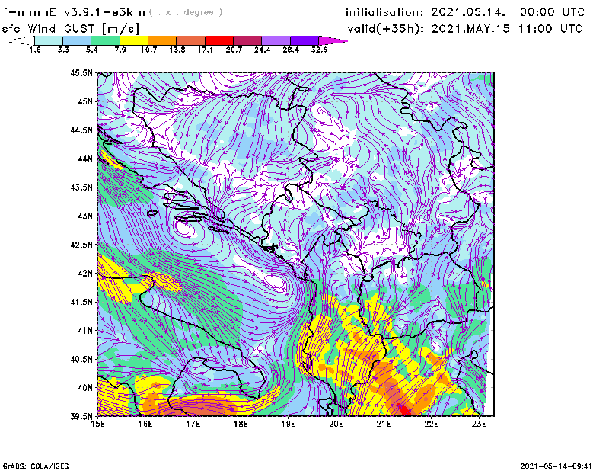609x471 pixels.
Task: Click the "sfc Wind GUST [m/s]" title
Action: [70, 29]
